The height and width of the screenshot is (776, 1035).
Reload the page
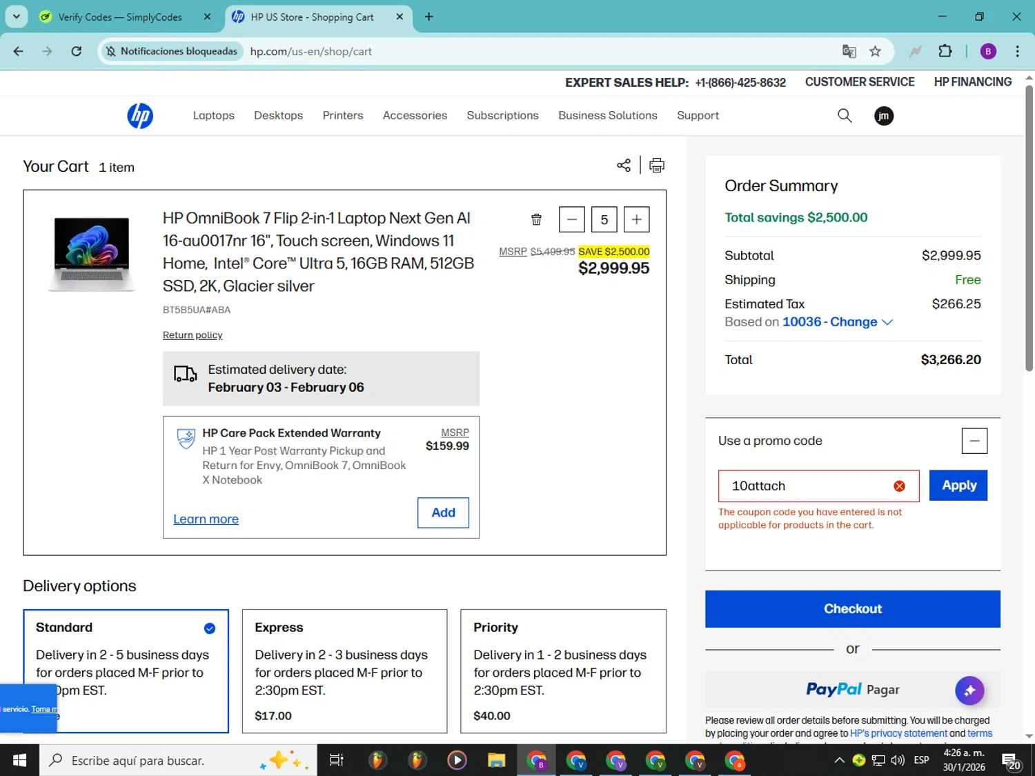pyautogui.click(x=77, y=51)
